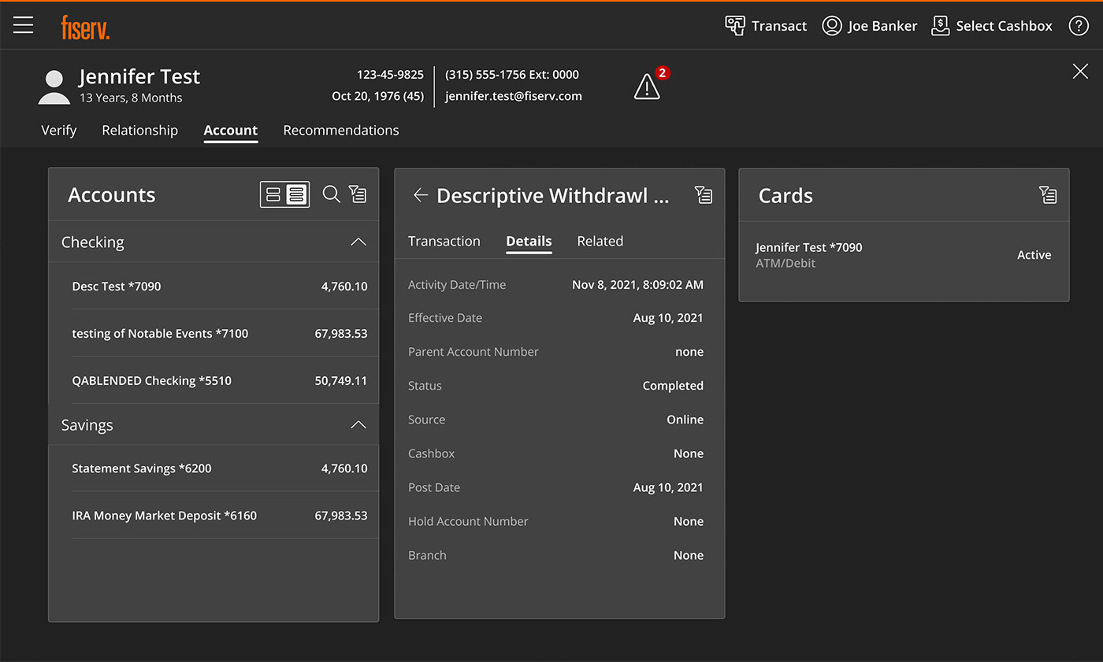Go to the Recommendations tab
This screenshot has width=1103, height=662.
(x=340, y=131)
